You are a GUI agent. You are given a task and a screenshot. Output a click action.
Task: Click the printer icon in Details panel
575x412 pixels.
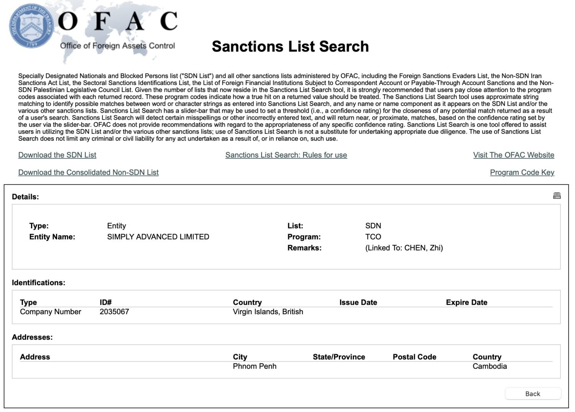pyautogui.click(x=557, y=196)
